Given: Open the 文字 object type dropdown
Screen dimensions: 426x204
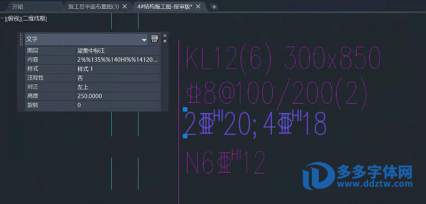Looking at the screenshot, I should click(x=144, y=40).
